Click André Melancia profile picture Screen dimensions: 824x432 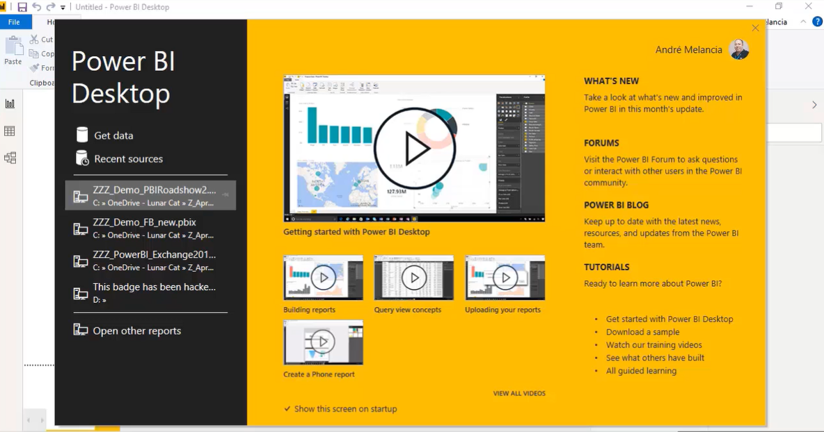[x=738, y=50]
